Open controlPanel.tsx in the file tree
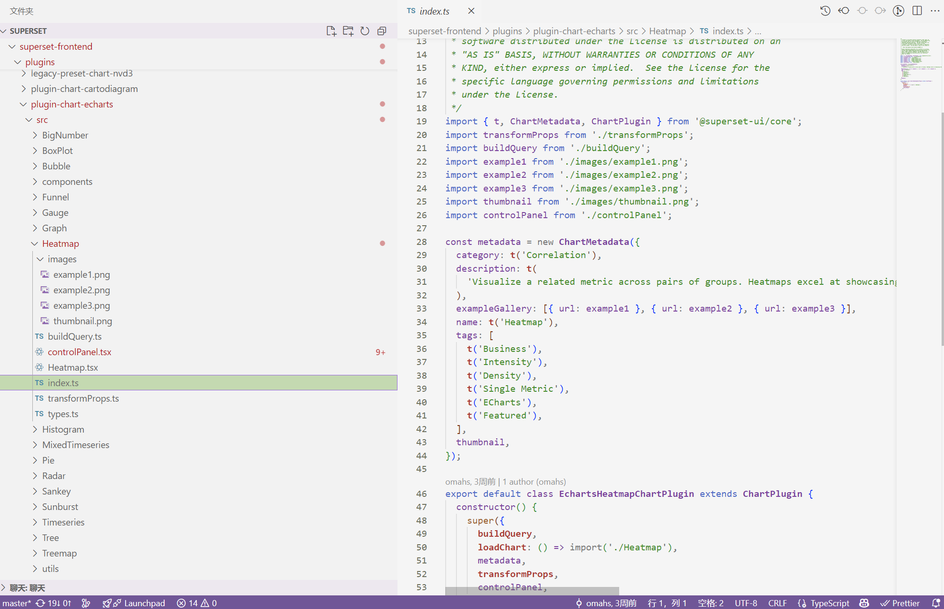Viewport: 944px width, 609px height. tap(79, 352)
